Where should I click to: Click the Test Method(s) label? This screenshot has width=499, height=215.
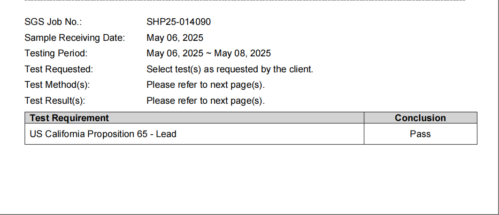coord(57,85)
